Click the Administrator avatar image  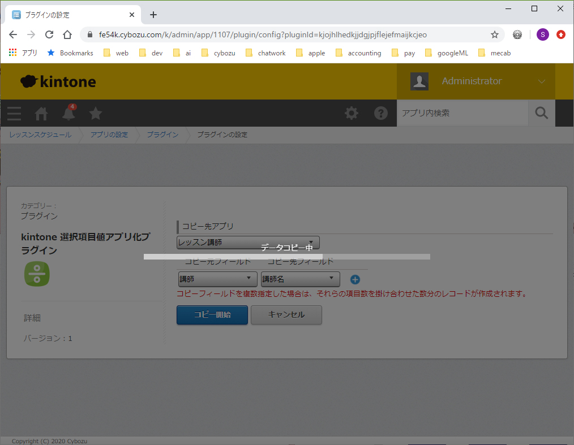(419, 81)
